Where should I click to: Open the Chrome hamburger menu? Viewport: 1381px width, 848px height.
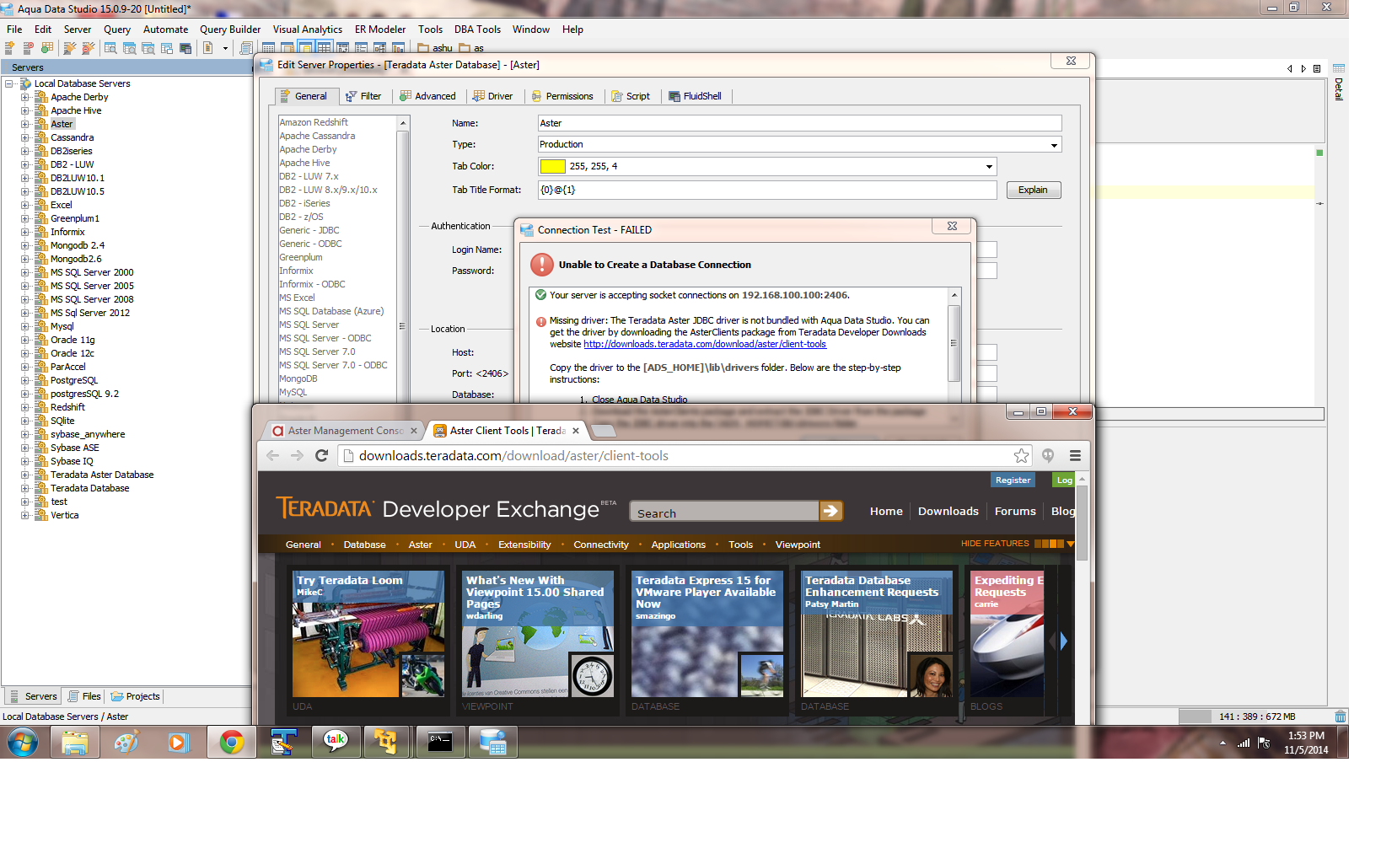point(1075,455)
